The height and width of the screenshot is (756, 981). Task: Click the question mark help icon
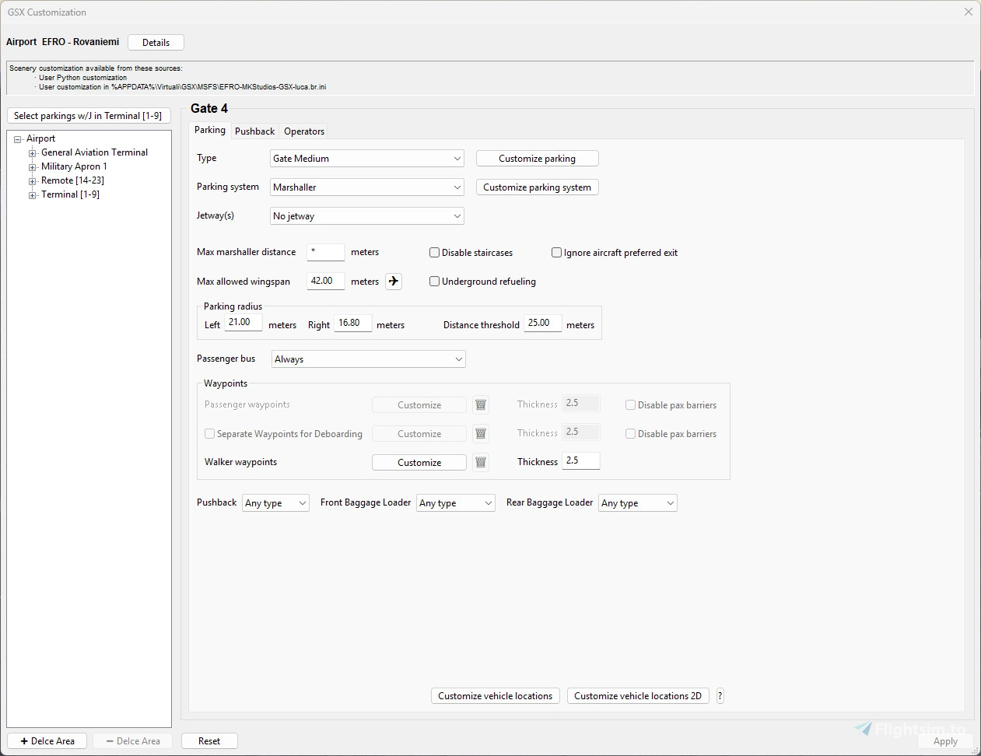(x=720, y=695)
